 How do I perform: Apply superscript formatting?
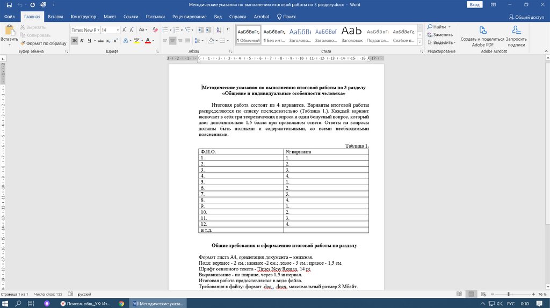pos(115,41)
